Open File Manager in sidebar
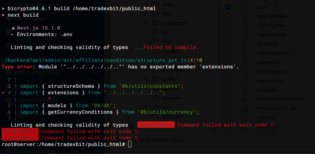315x154 pixels. click(30, 19)
